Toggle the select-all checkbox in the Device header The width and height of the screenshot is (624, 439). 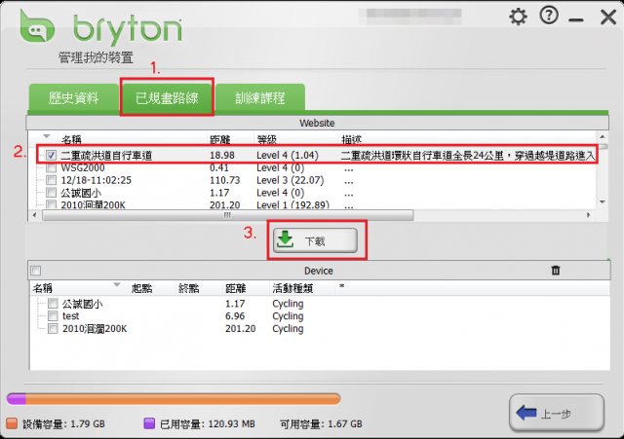click(36, 271)
